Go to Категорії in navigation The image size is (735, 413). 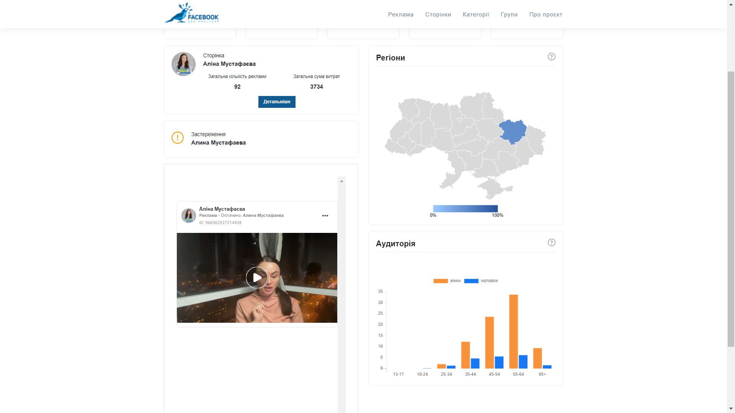[x=475, y=15]
